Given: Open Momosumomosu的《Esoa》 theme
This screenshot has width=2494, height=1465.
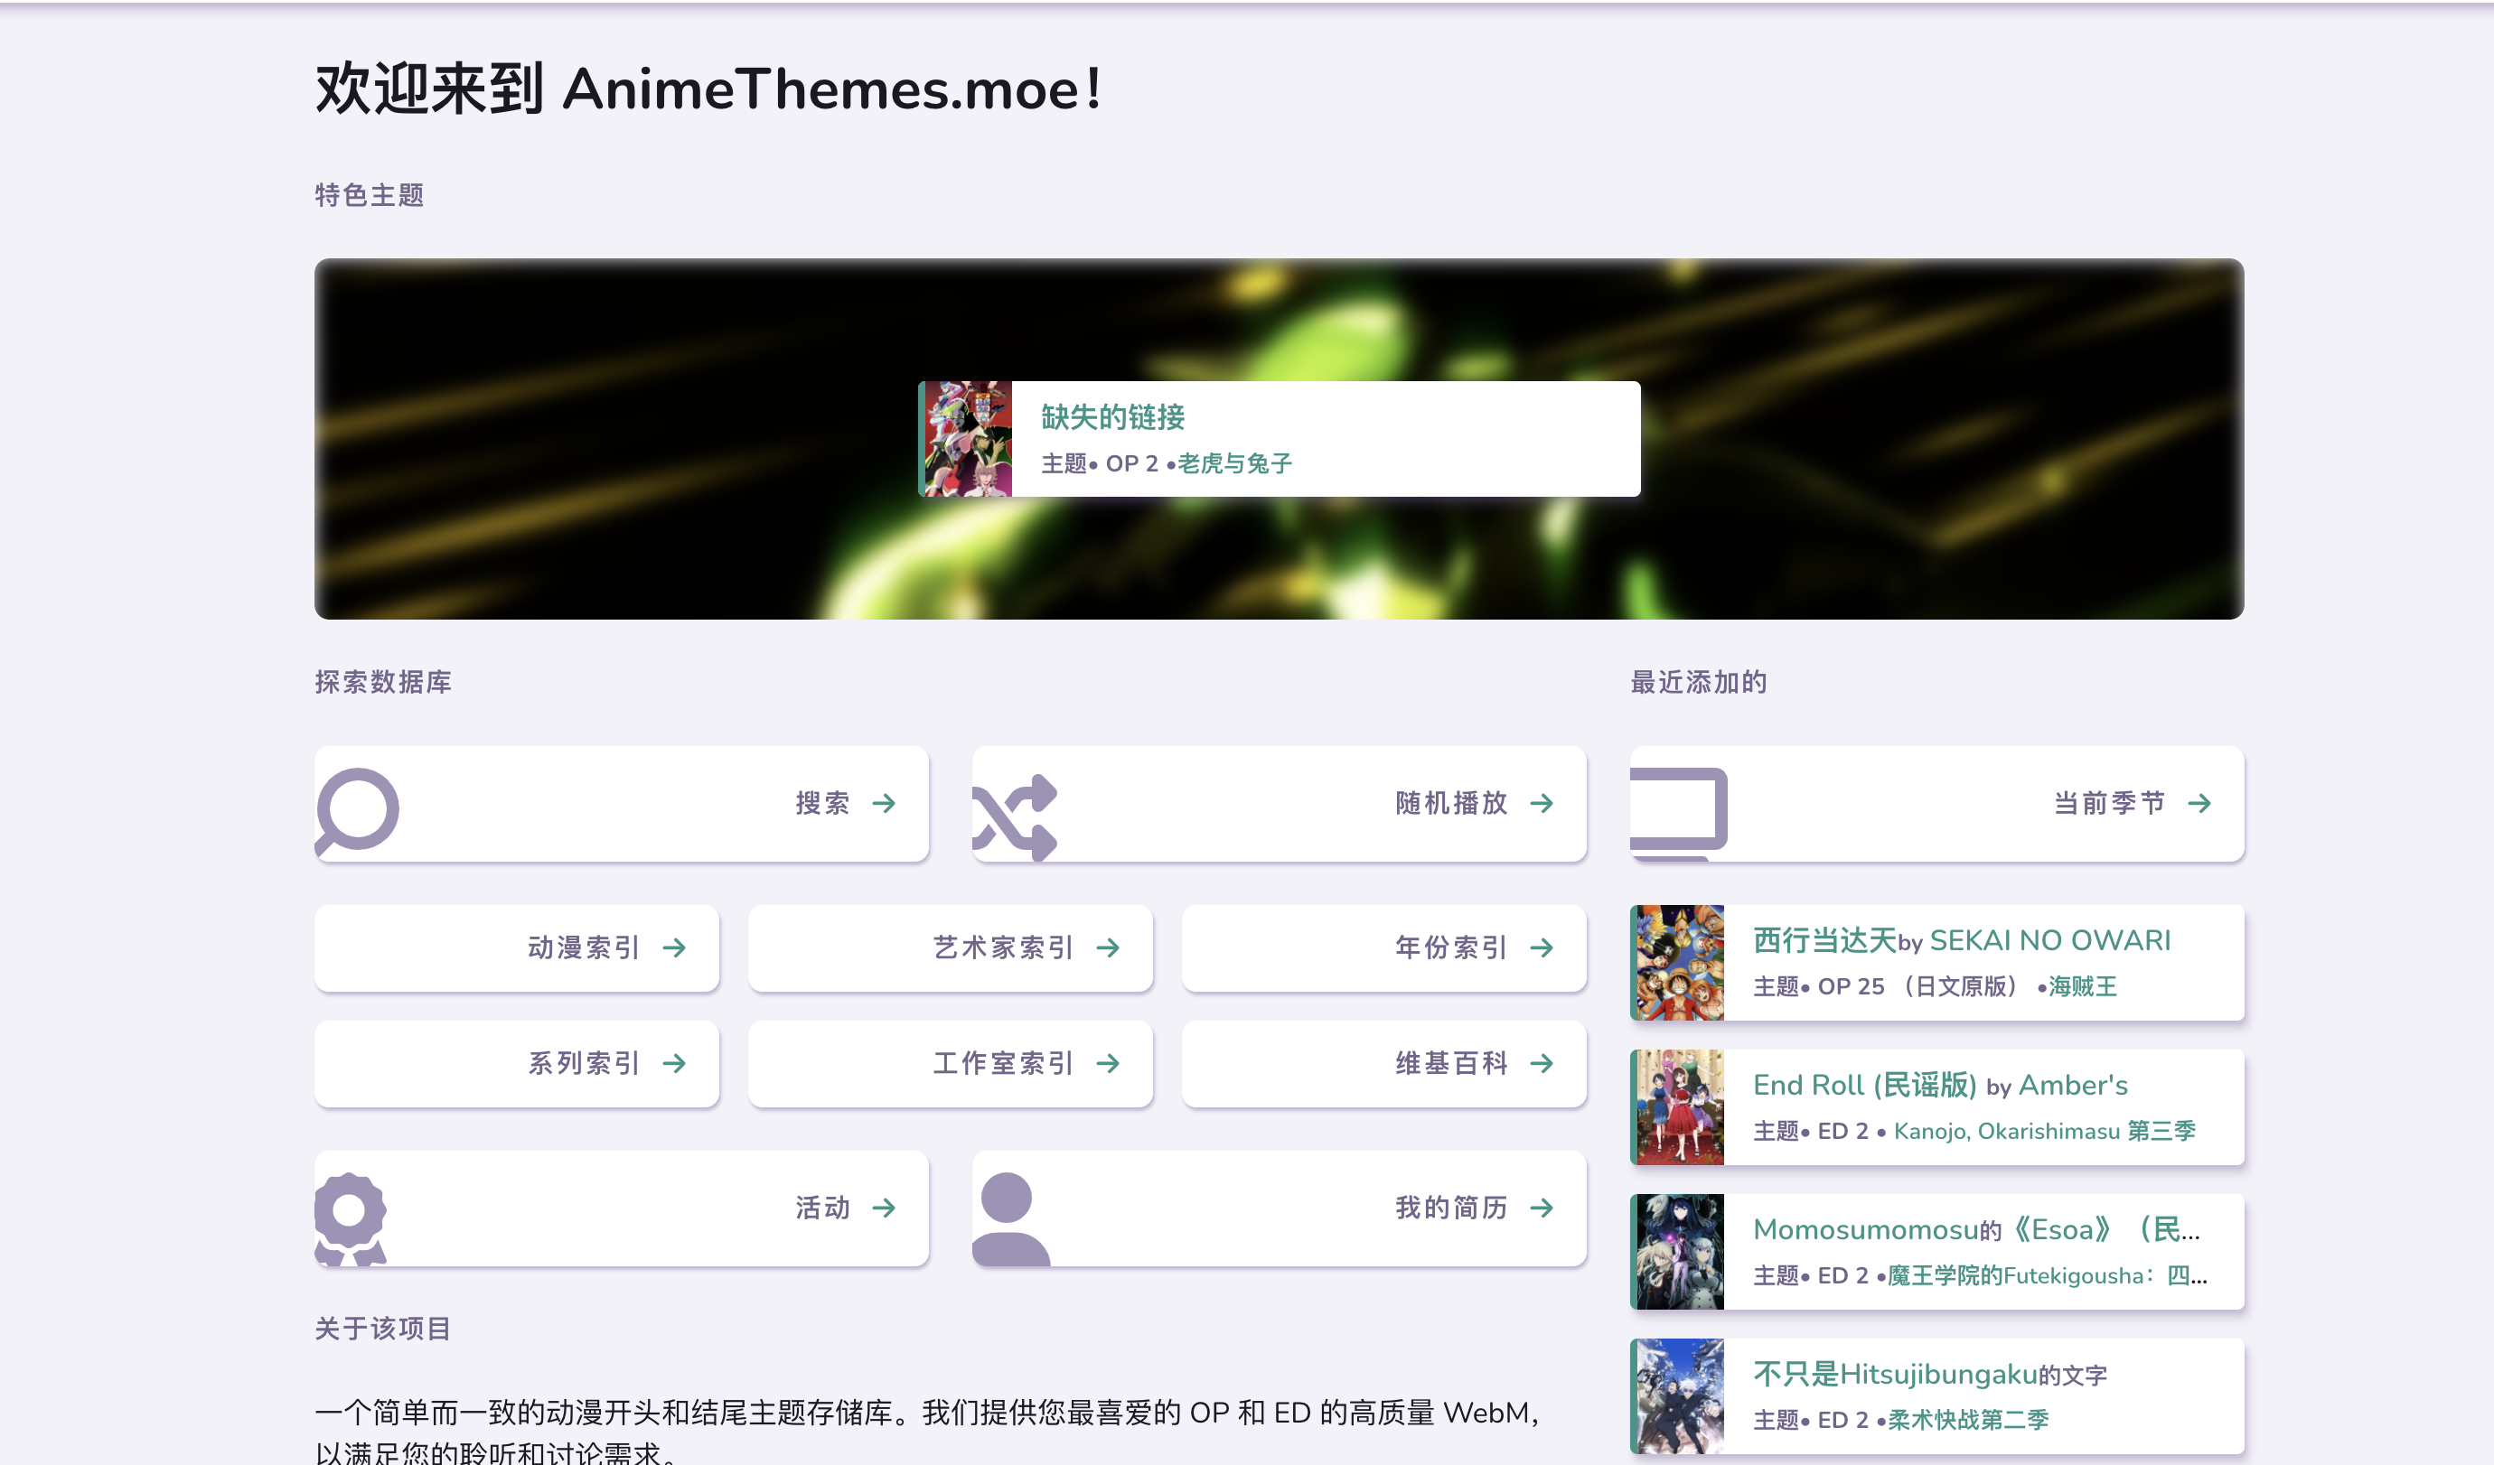Looking at the screenshot, I should coord(1976,1229).
